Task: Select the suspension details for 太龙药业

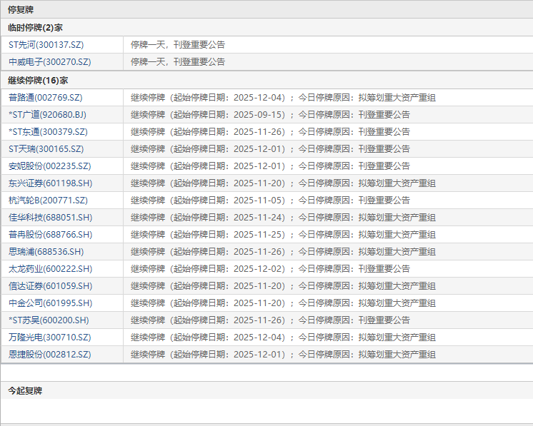Action: click(270, 269)
